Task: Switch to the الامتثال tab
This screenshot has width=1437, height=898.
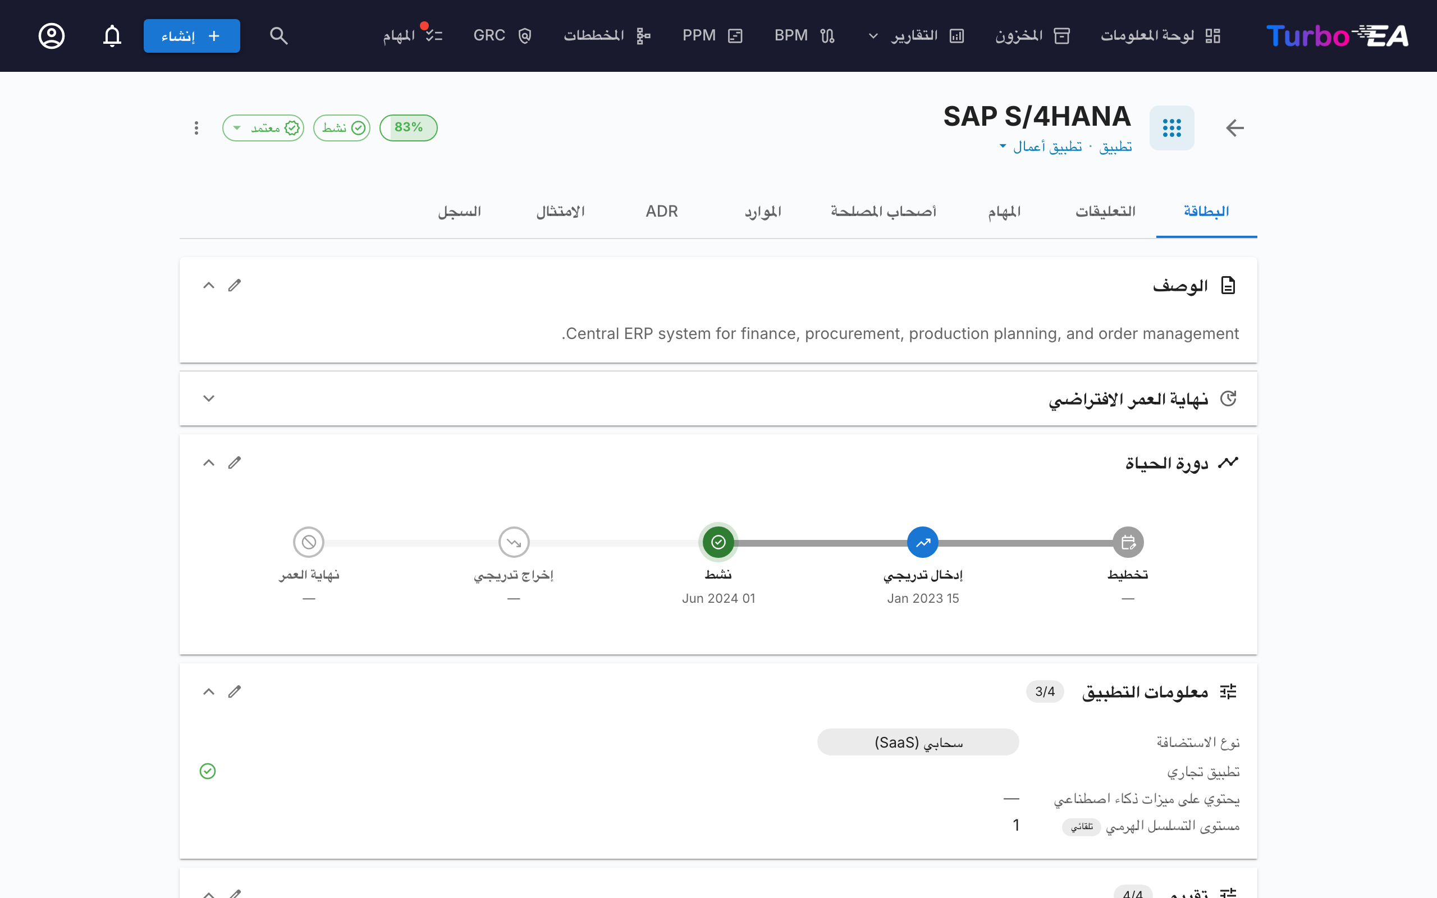Action: pos(561,212)
